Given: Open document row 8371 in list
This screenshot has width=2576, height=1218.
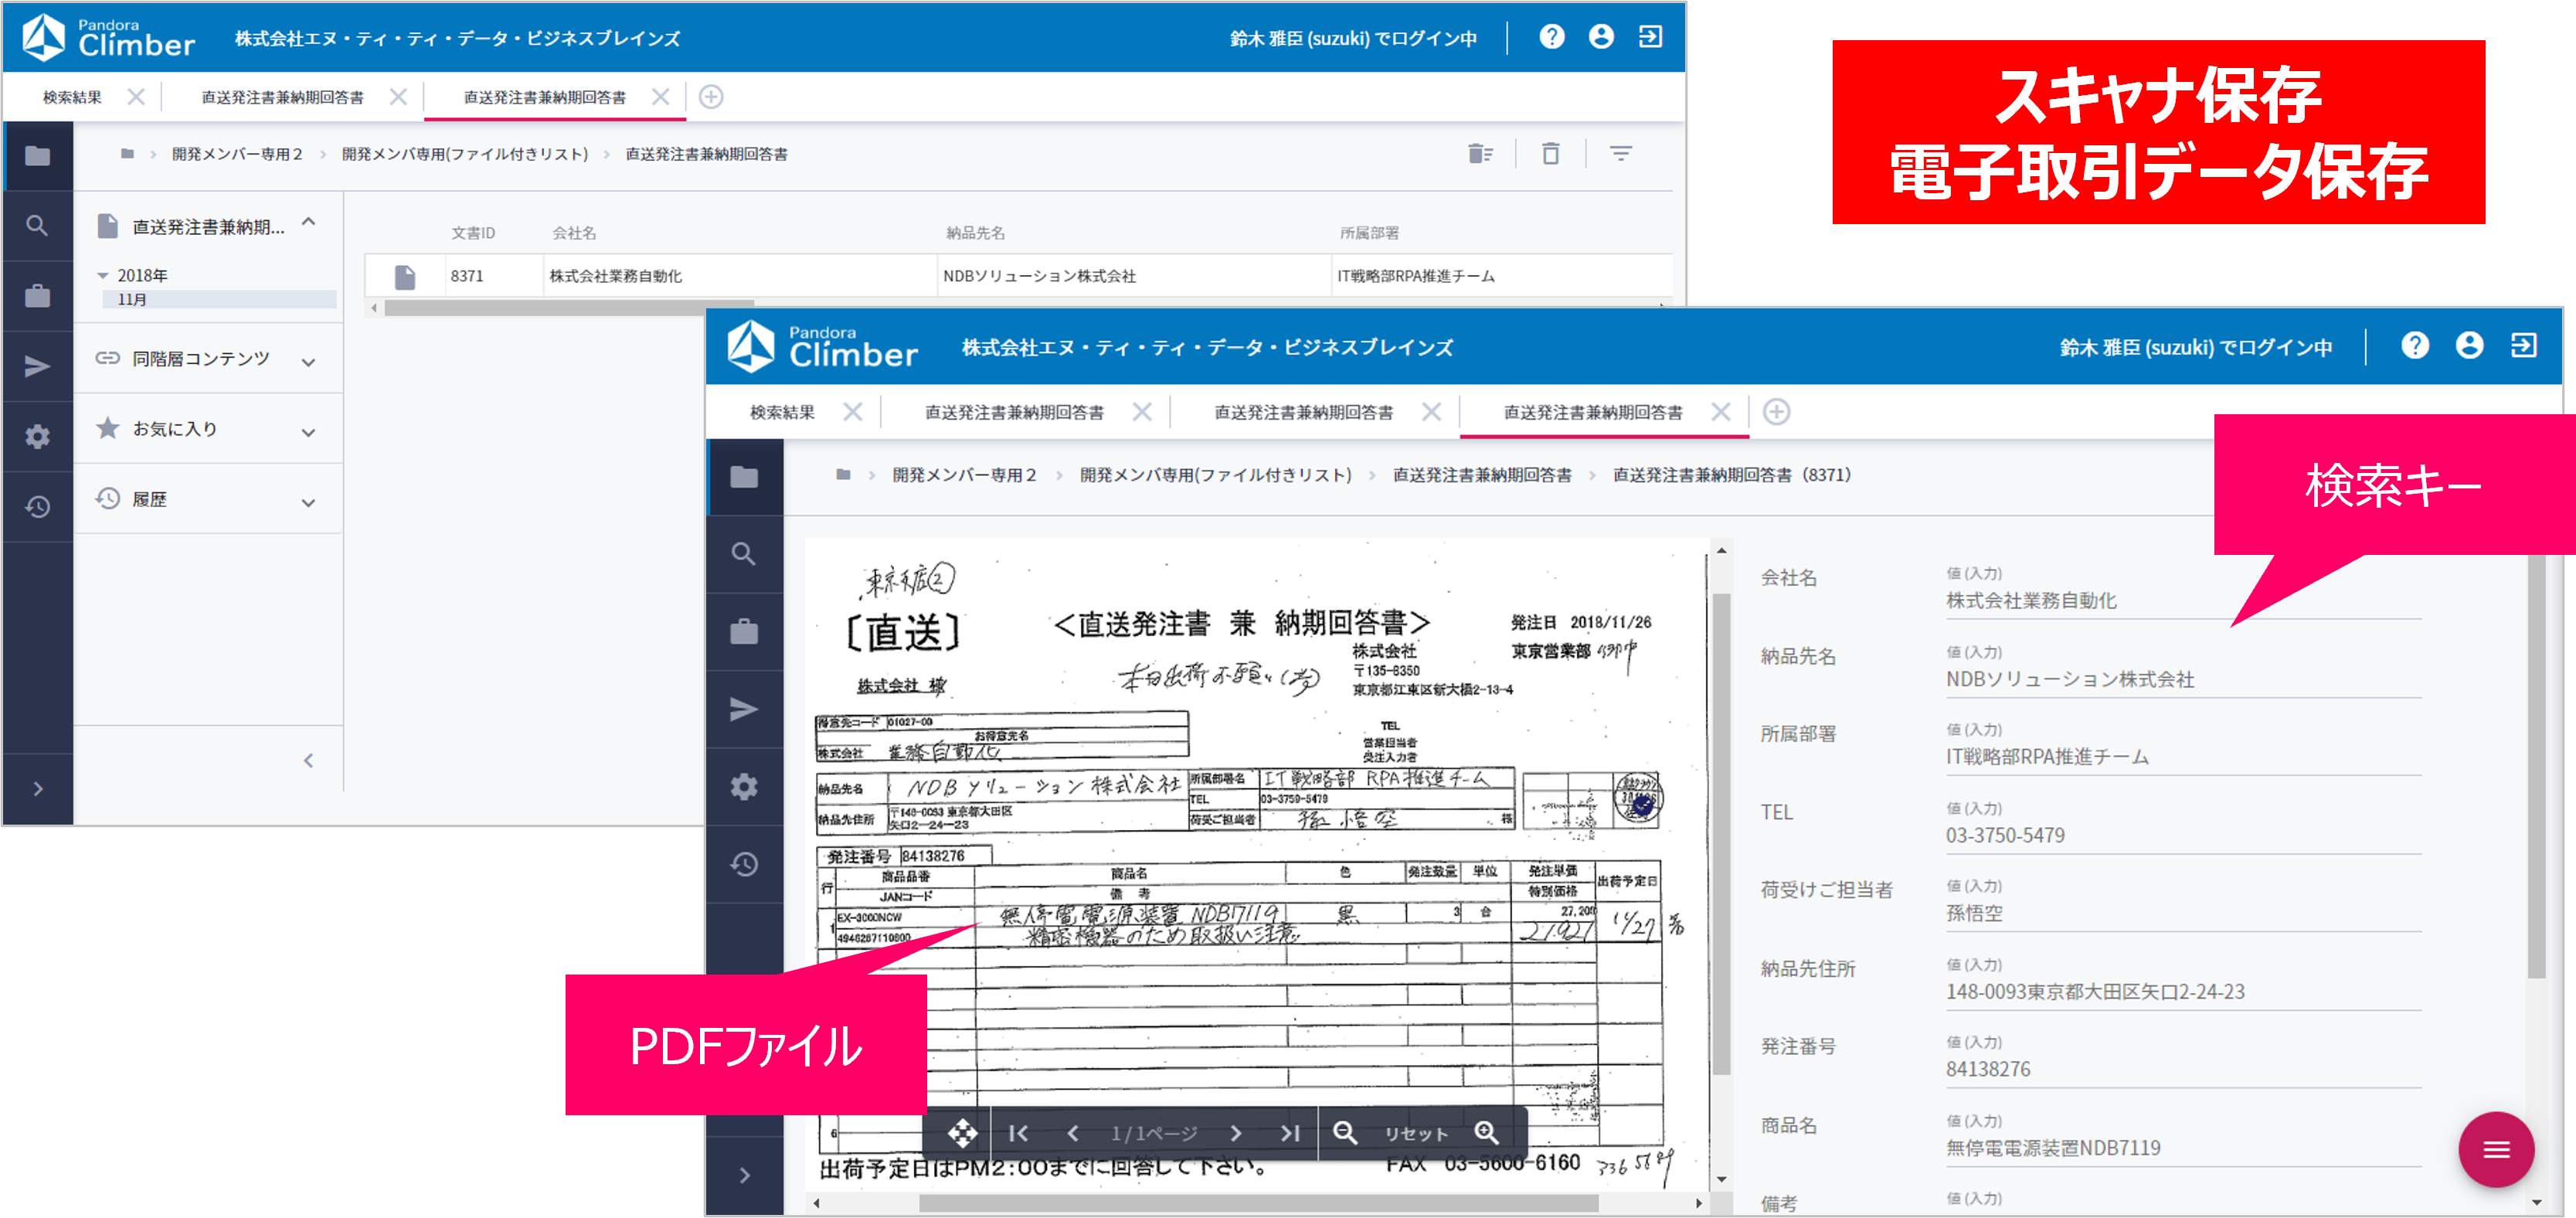Looking at the screenshot, I should 1018,276.
